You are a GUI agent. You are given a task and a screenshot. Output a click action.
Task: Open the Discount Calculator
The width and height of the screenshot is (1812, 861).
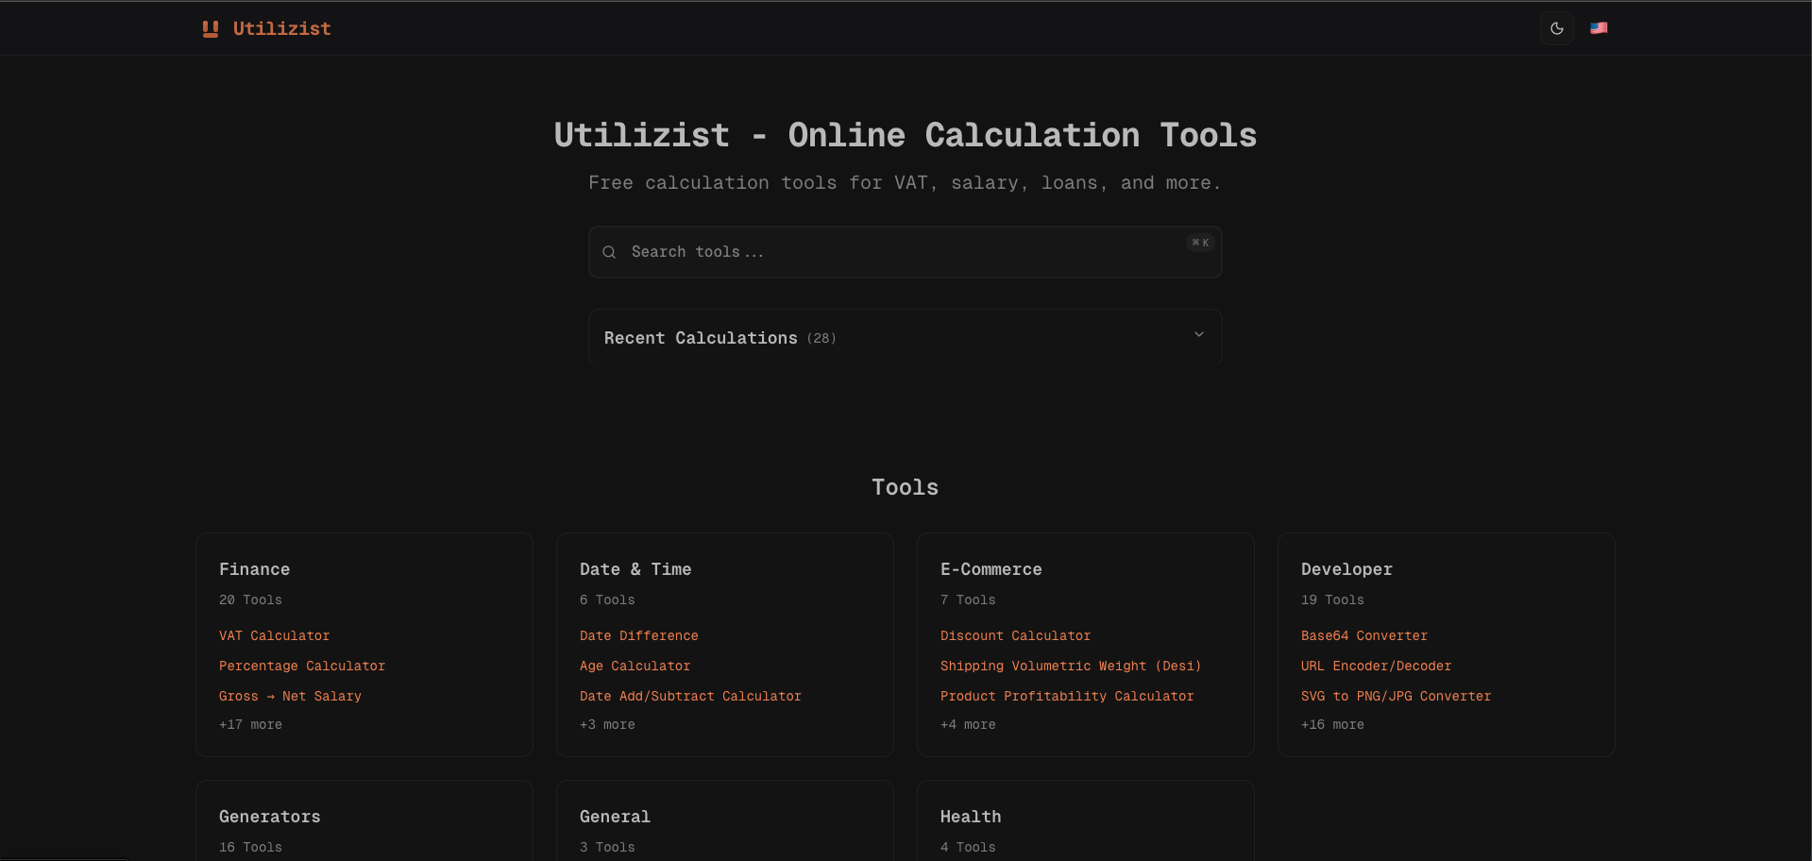point(1015,635)
